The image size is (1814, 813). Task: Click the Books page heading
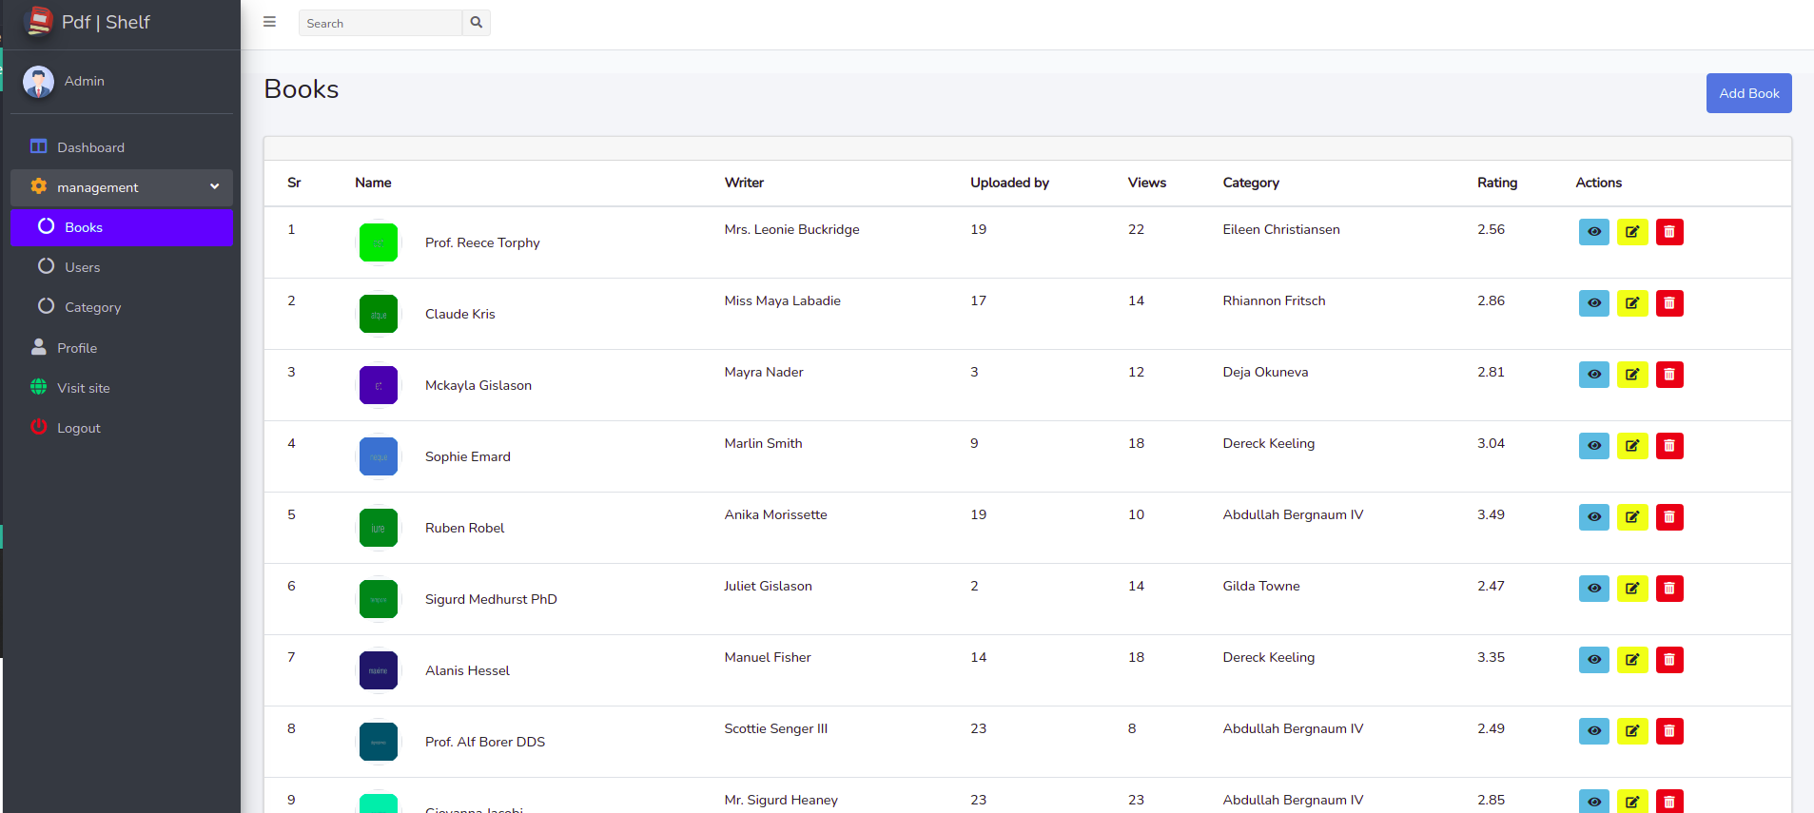click(302, 89)
